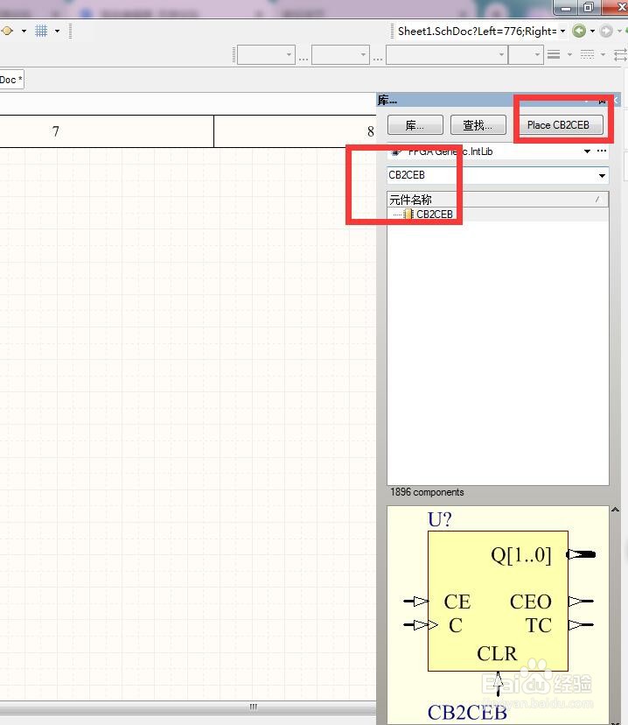Click the three-dots button beside the library dropdown
628x725 pixels.
pos(601,151)
